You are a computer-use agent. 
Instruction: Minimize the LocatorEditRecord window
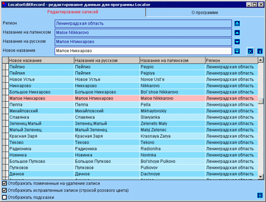(x=249, y=4)
